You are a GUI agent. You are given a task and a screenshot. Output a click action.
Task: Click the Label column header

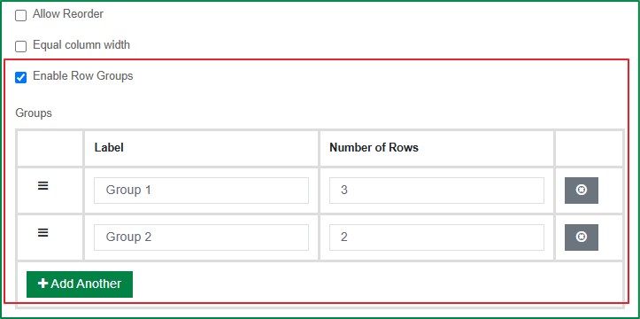109,147
